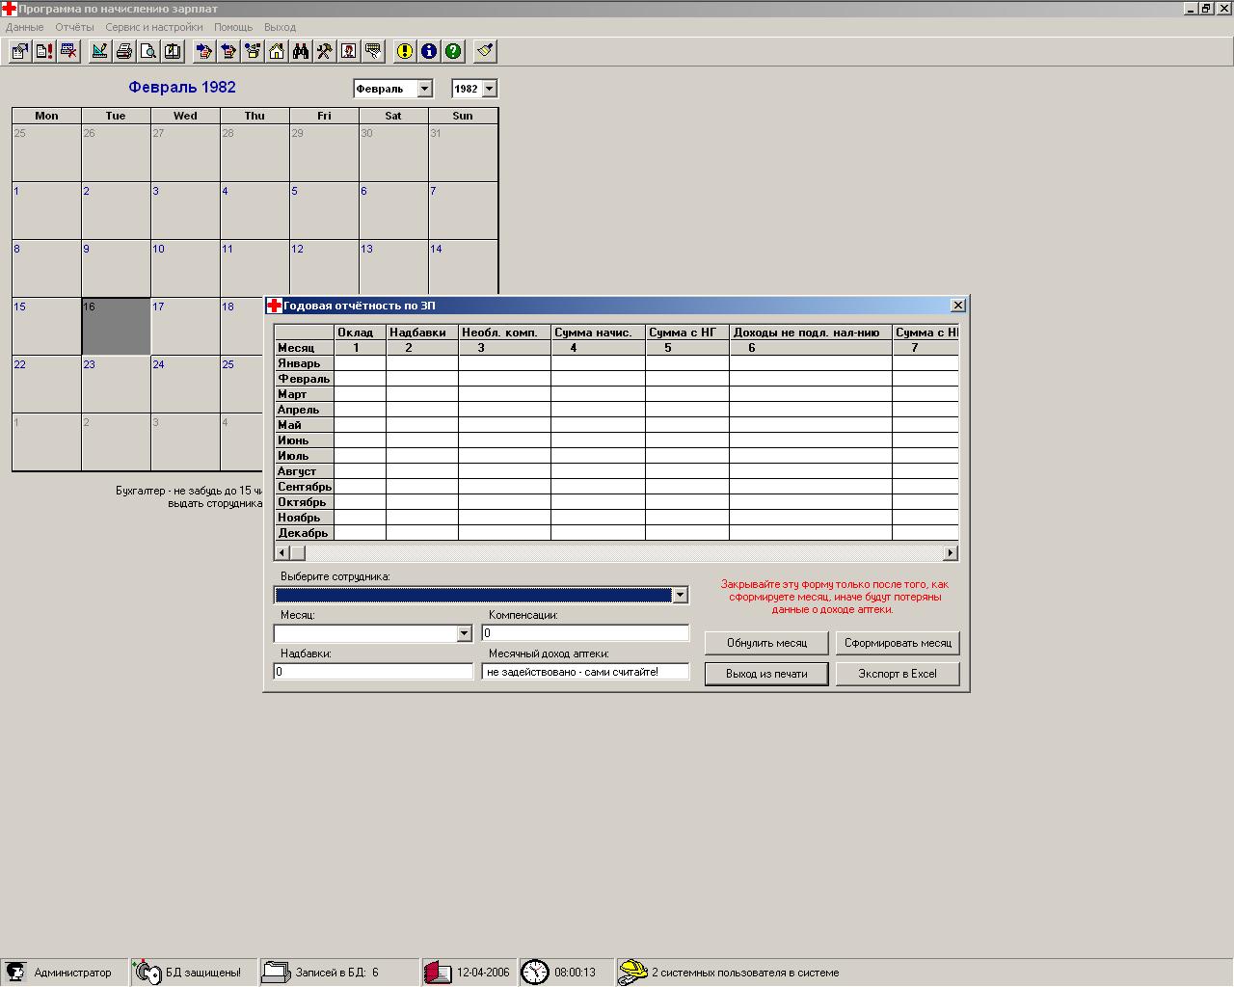Expand the 1982 year dropdown

[489, 89]
